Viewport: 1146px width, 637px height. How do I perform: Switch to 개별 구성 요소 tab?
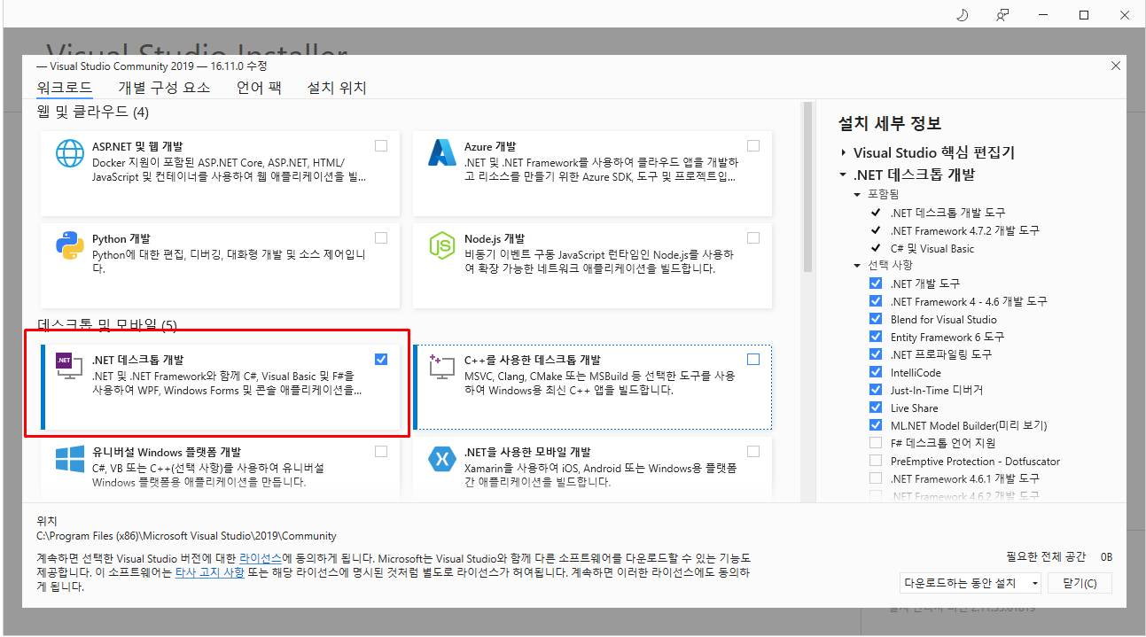(x=164, y=88)
